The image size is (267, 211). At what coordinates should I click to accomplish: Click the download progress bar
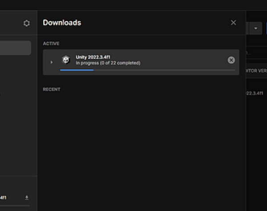click(147, 70)
